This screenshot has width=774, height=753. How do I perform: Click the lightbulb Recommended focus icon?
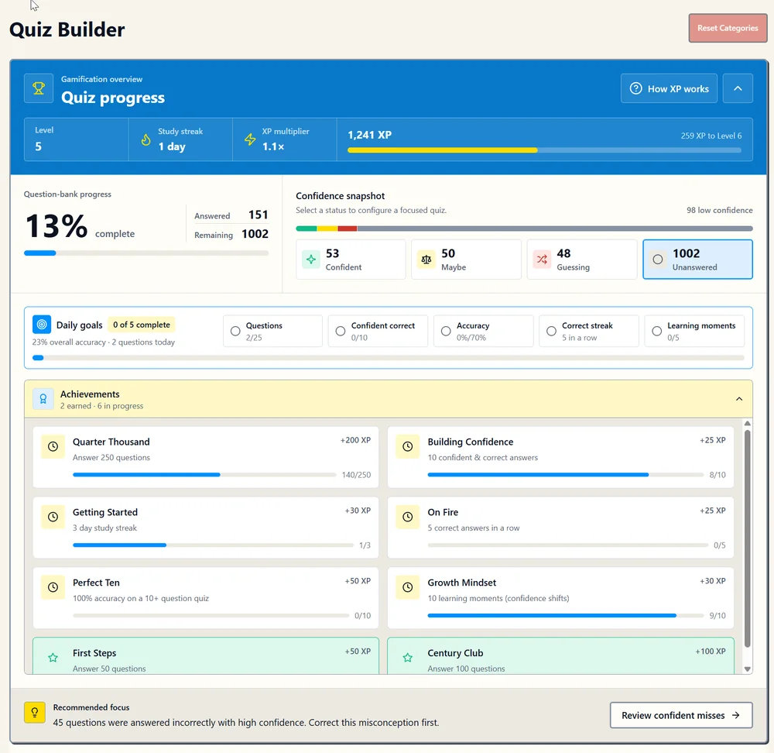click(x=35, y=713)
